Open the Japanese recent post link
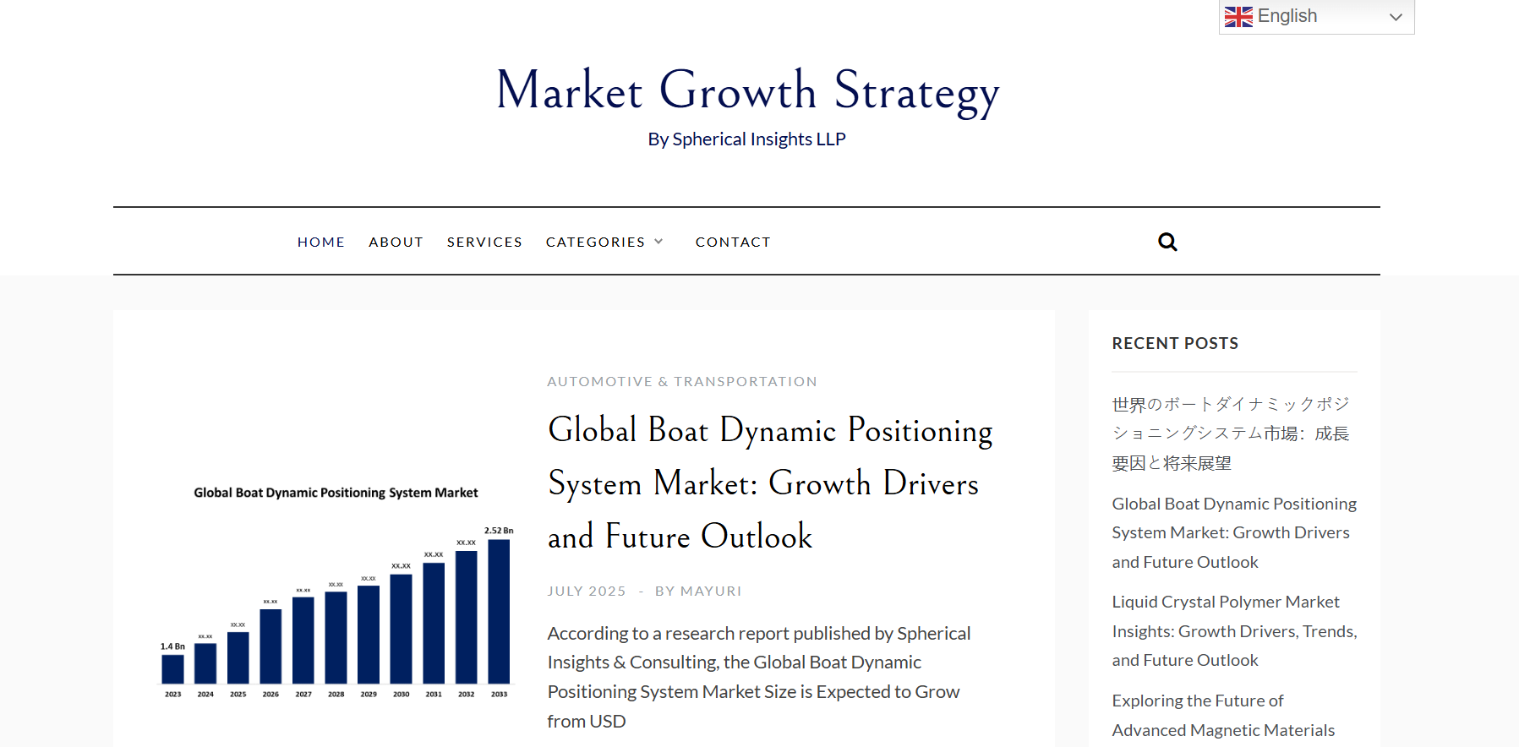Image resolution: width=1519 pixels, height=747 pixels. (x=1230, y=433)
